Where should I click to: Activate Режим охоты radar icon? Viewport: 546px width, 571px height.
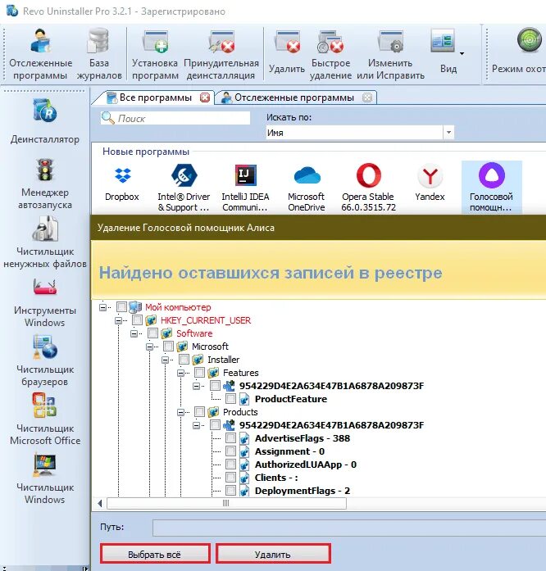pos(530,40)
